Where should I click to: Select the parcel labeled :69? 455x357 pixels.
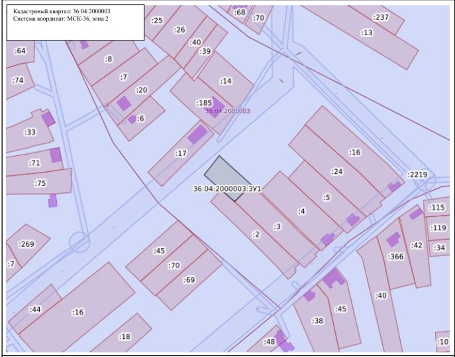coord(189,279)
